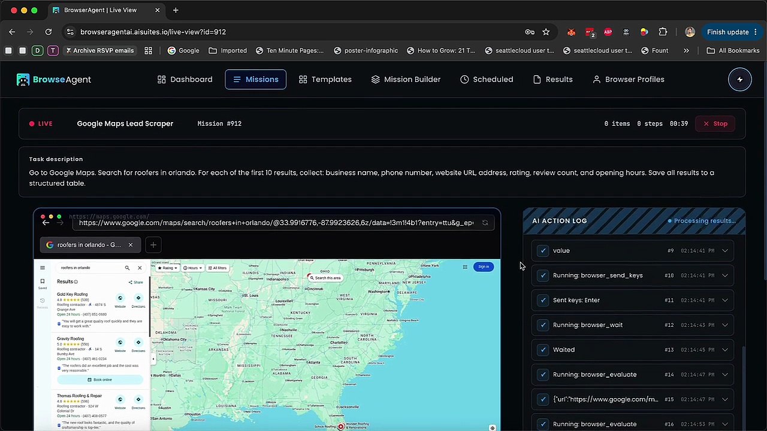Go back in Chrome history
Image resolution: width=767 pixels, height=431 pixels.
[12, 32]
